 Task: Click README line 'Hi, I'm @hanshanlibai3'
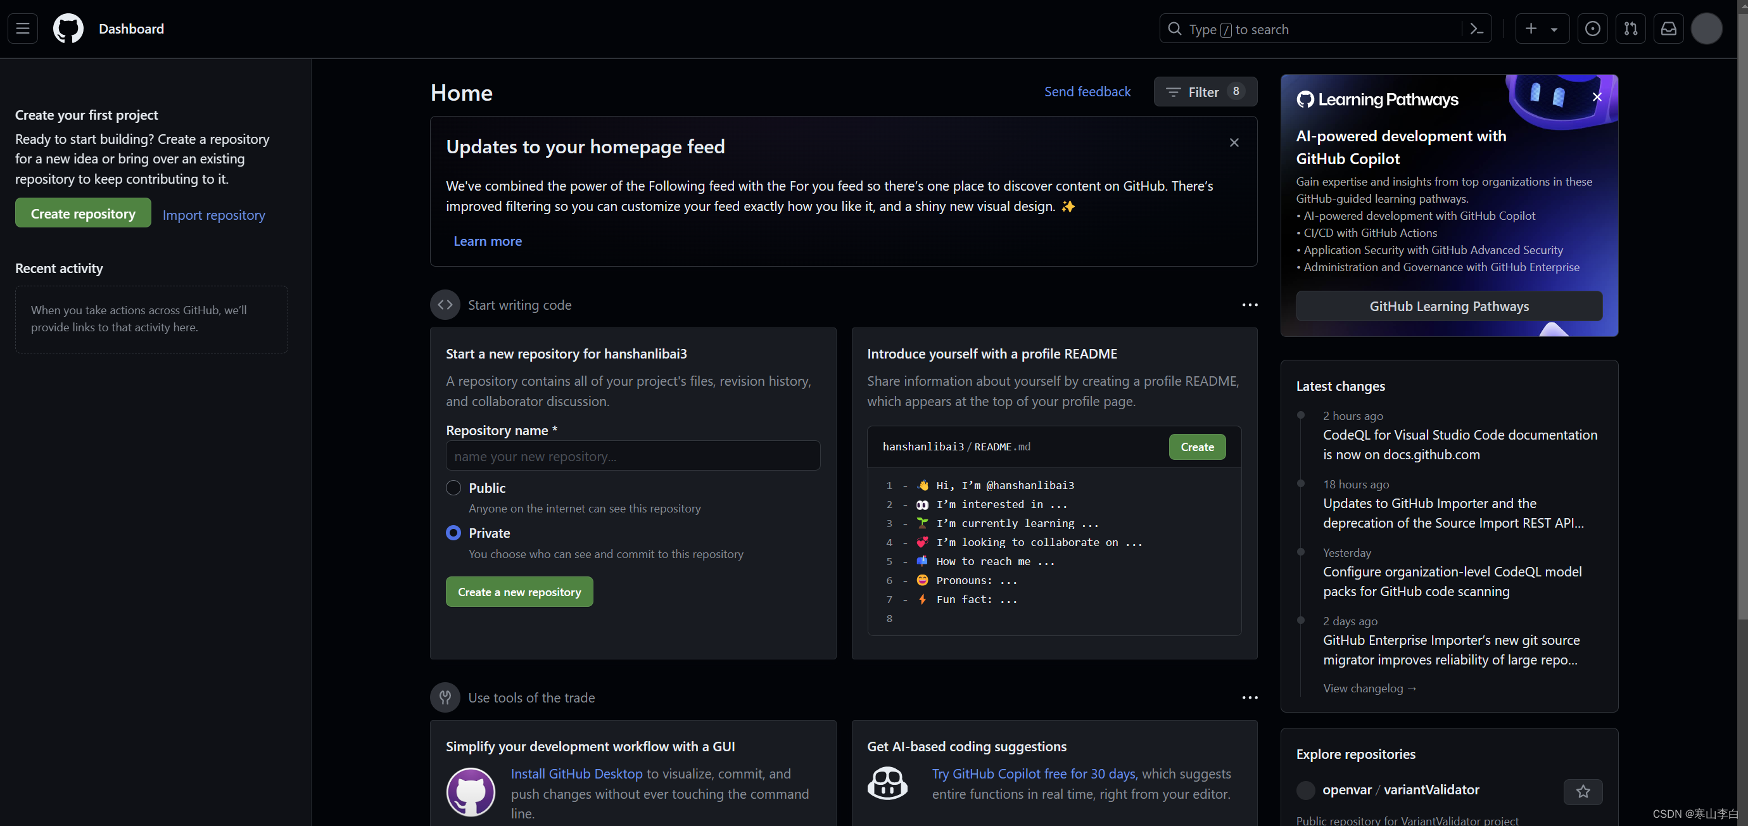click(1005, 485)
